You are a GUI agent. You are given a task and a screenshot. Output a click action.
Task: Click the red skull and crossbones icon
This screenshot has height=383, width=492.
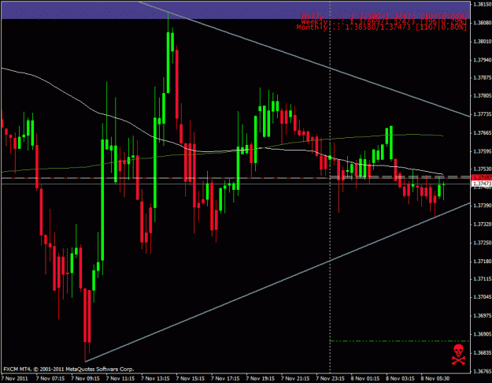458,355
